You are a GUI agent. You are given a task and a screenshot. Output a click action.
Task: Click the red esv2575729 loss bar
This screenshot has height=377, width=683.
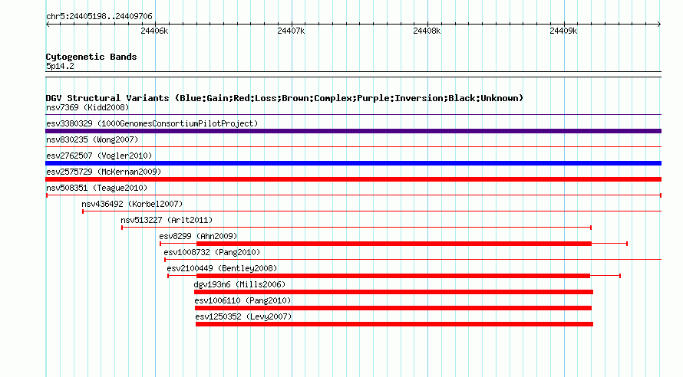353,179
